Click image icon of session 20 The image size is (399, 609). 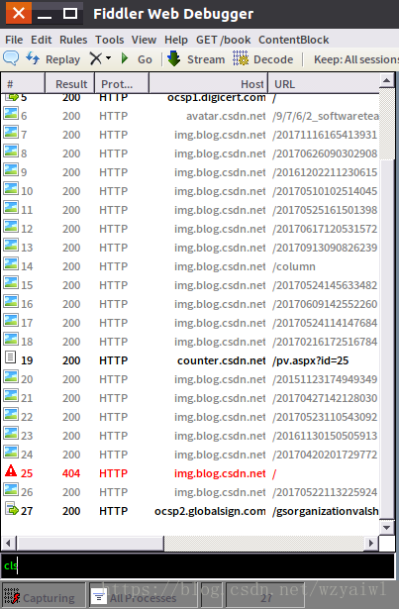[x=11, y=377]
